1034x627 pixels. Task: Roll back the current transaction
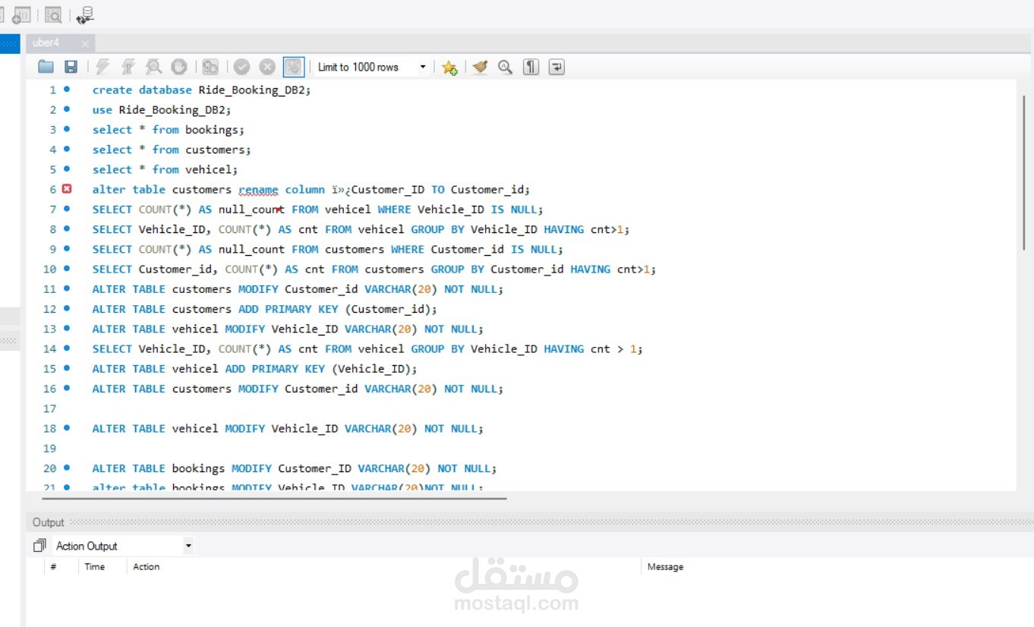pos(267,67)
